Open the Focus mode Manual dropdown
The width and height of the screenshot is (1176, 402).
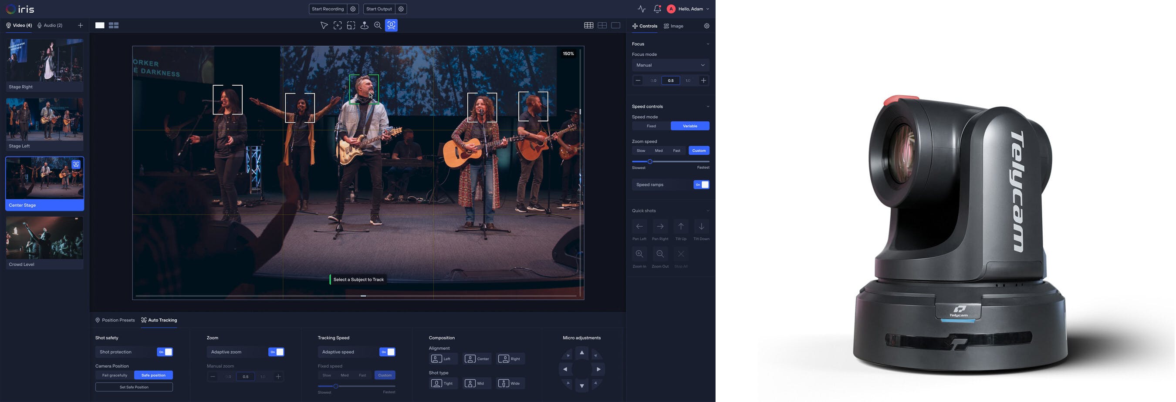tap(670, 65)
